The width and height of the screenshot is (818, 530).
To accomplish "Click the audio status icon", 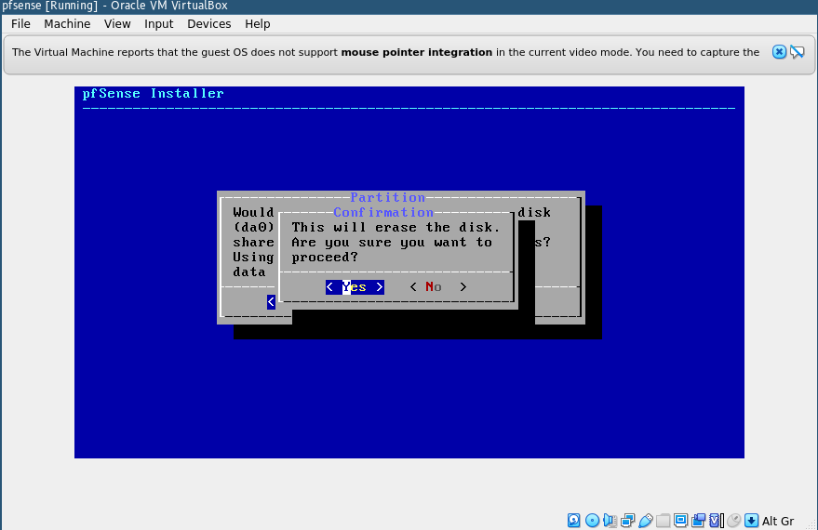I will (x=610, y=520).
